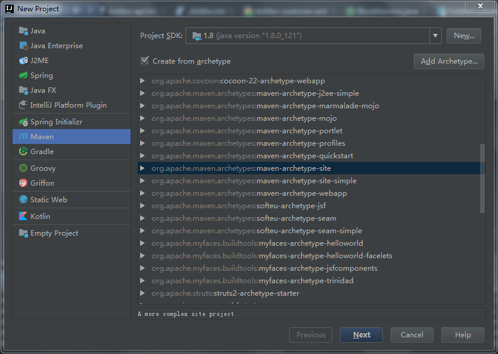Click the Spring leaf icon
The width and height of the screenshot is (498, 354).
coord(23,76)
